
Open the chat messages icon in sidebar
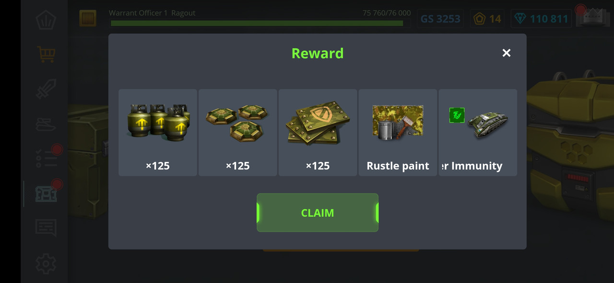point(46,228)
